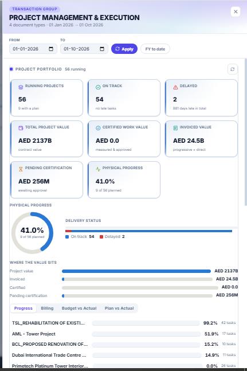247x371 pixels.
Task: Click the Certified Work Value check icon
Action: (98, 128)
